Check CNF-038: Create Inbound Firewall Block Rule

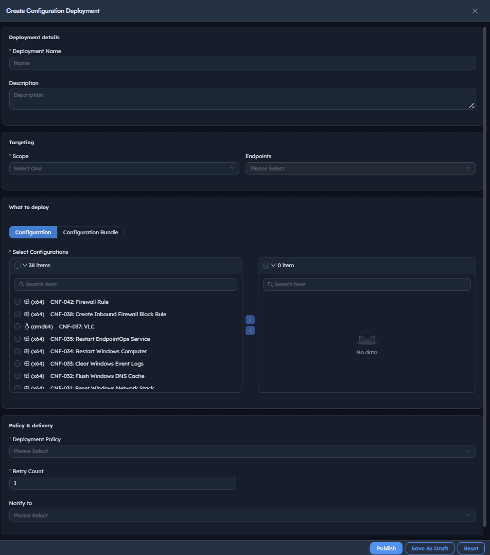click(17, 314)
